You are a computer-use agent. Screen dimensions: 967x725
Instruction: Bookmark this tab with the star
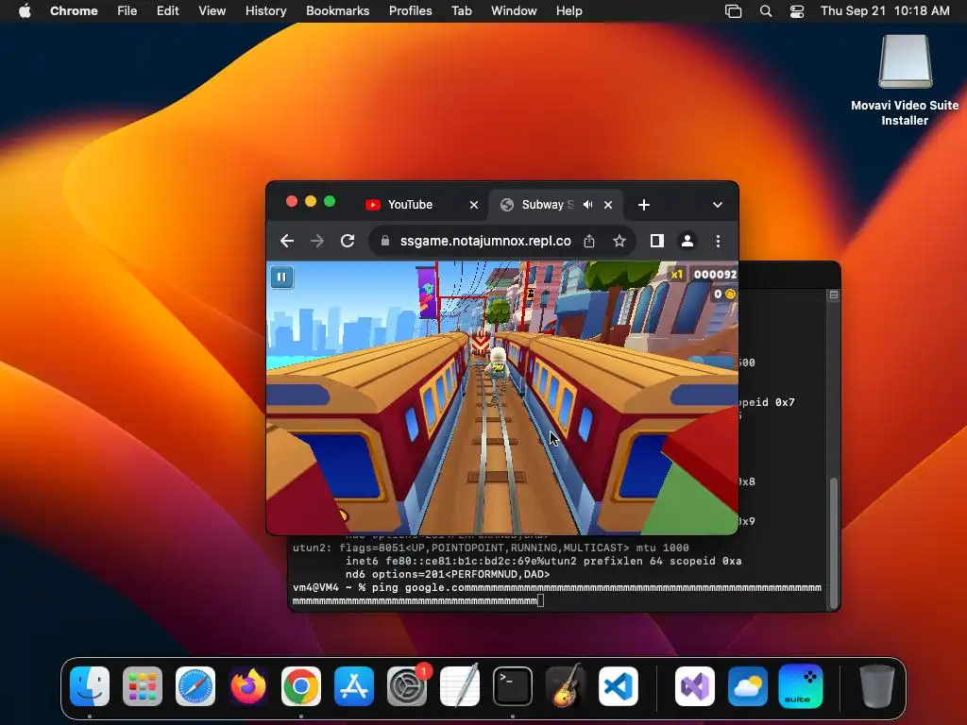619,241
